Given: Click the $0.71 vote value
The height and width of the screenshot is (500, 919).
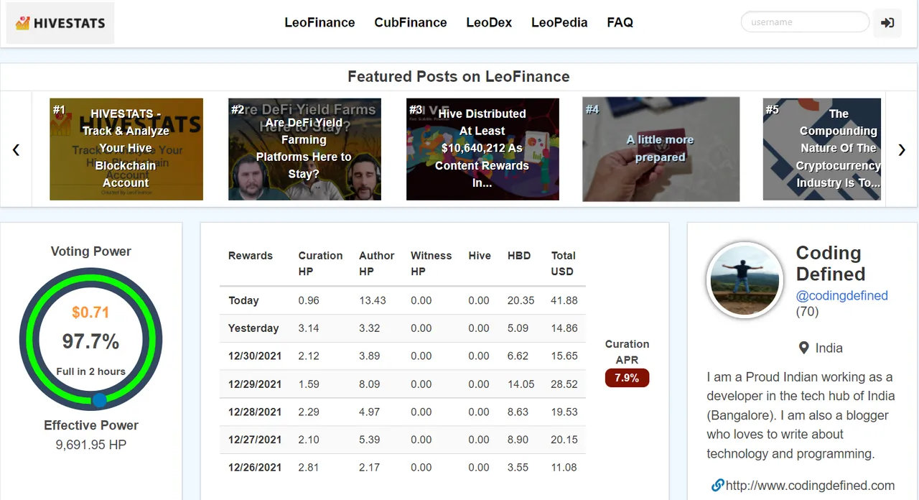Looking at the screenshot, I should pos(90,312).
